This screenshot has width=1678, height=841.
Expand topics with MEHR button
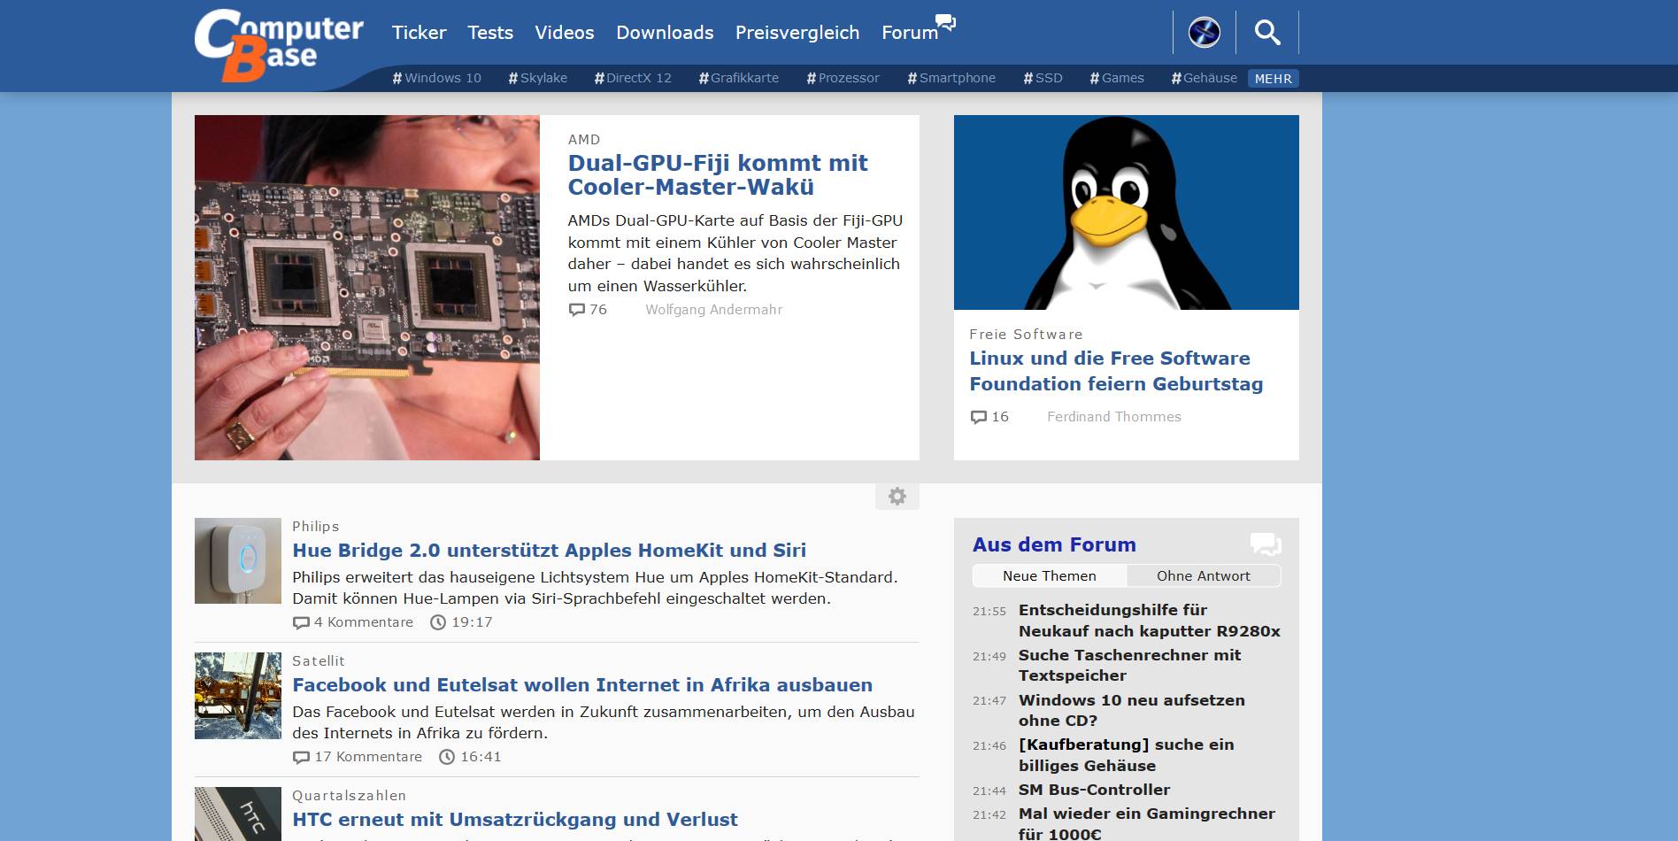1274,79
